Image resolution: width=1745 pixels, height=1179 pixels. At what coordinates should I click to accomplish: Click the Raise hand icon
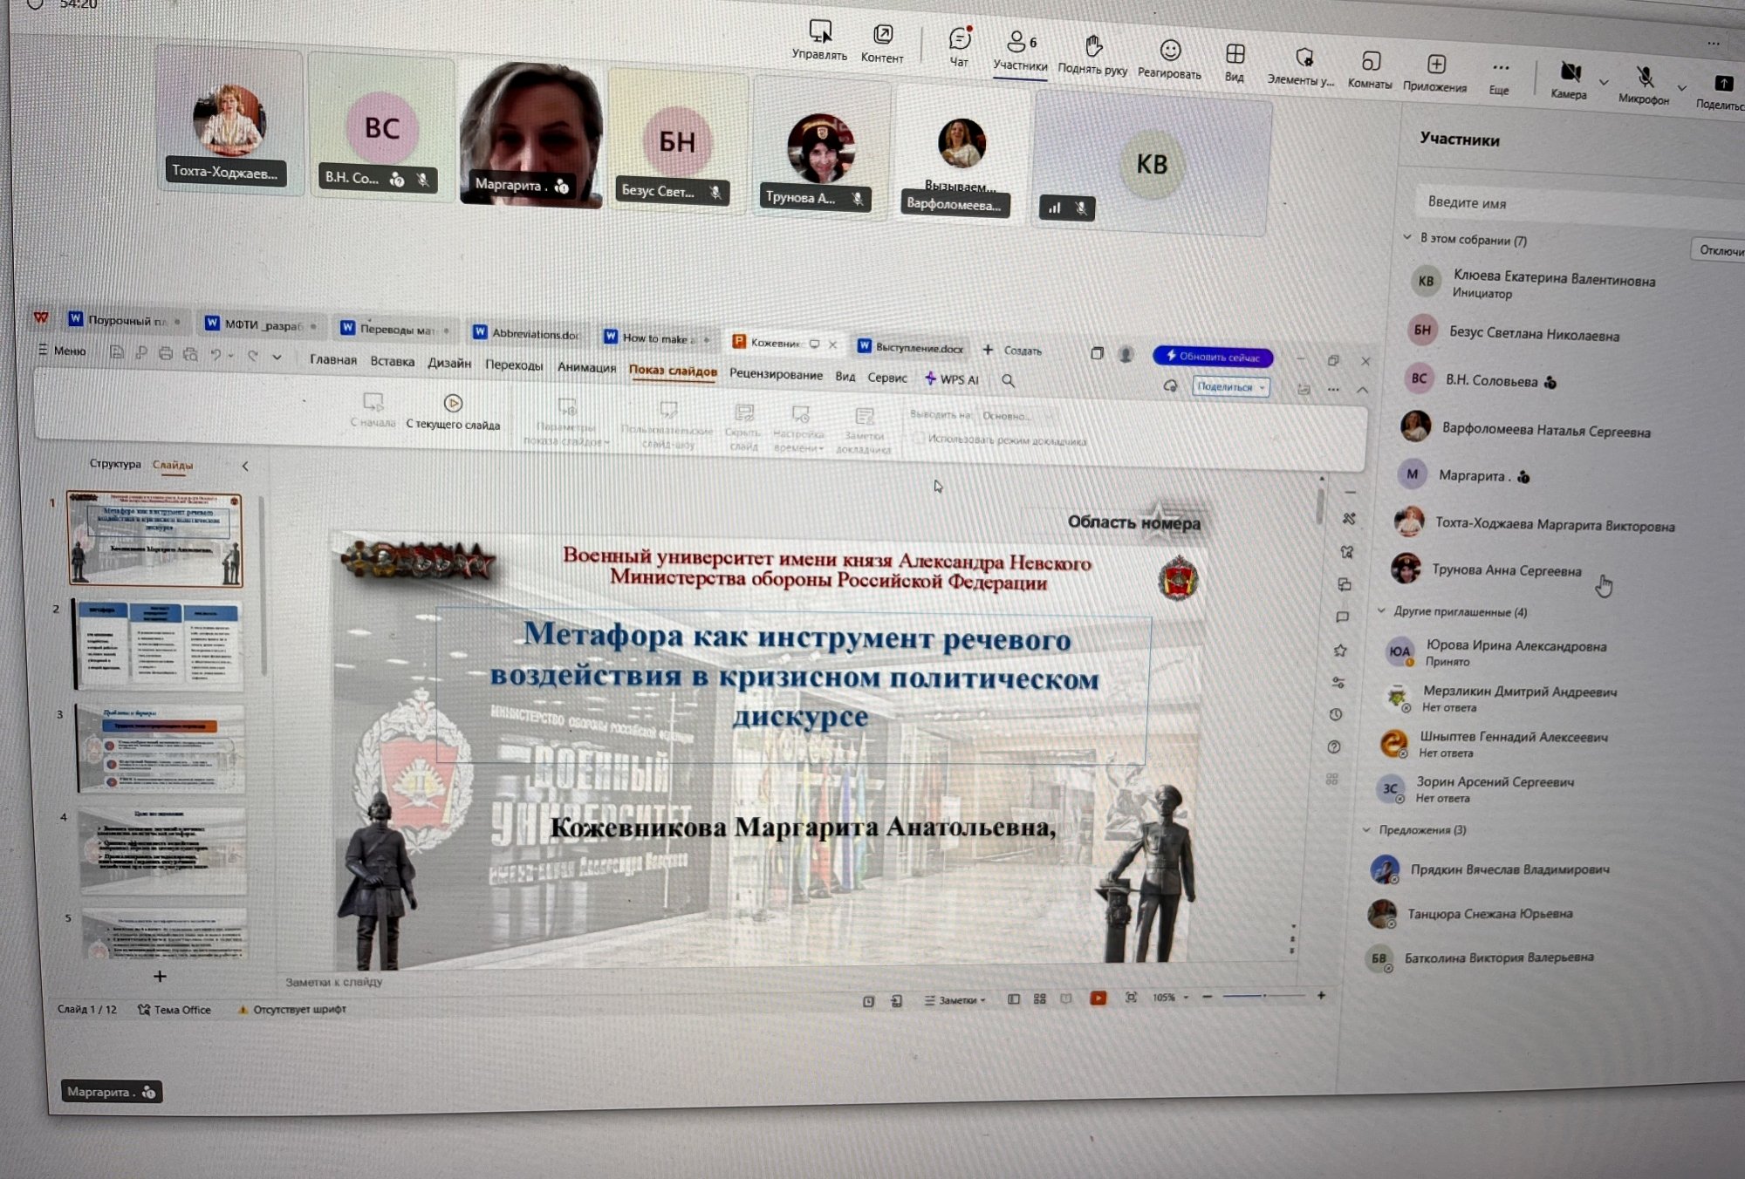1093,45
